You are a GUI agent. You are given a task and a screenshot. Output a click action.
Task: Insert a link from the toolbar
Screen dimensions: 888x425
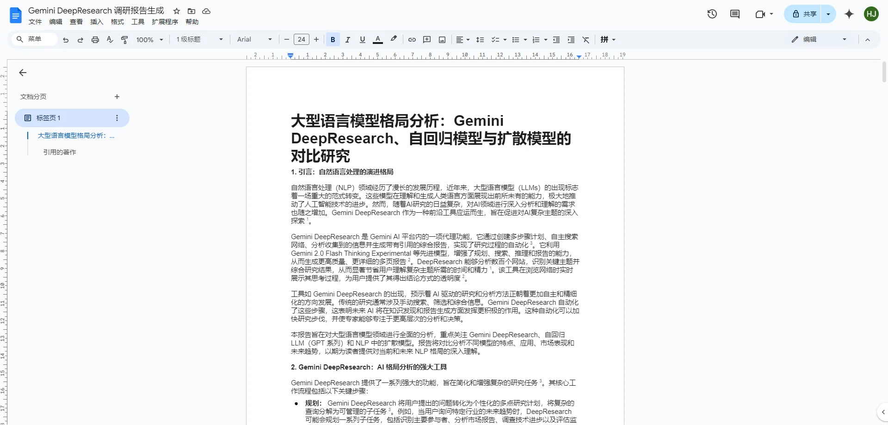tap(412, 40)
